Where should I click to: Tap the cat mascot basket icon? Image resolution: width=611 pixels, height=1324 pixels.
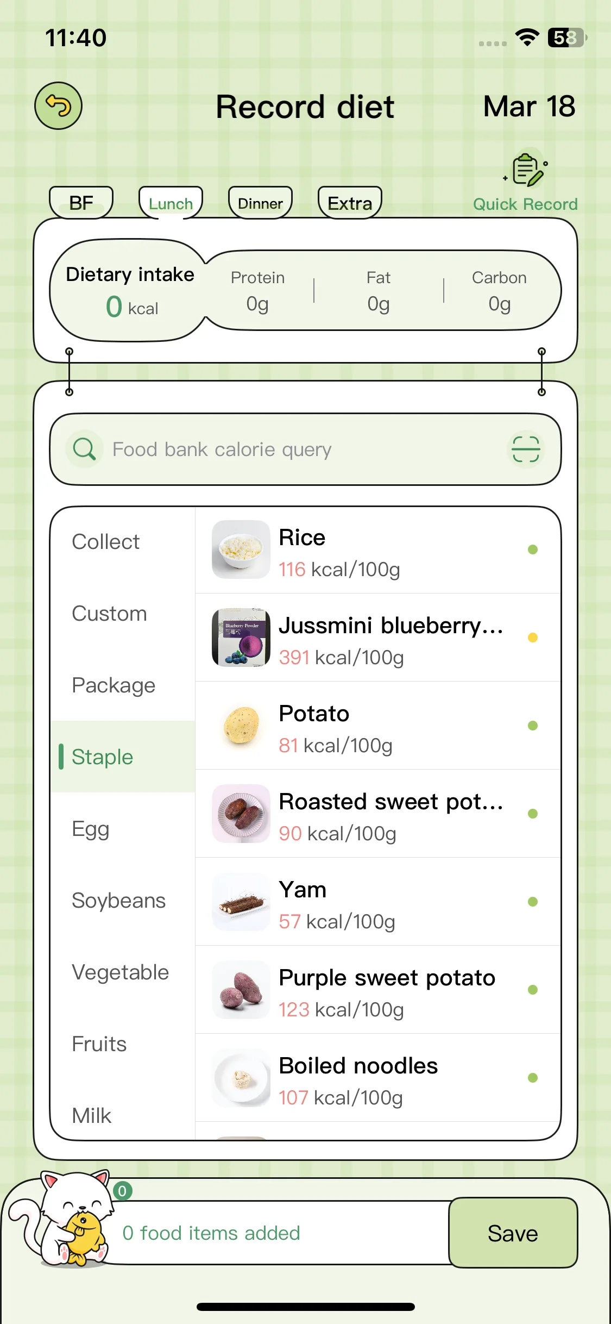[65, 1220]
